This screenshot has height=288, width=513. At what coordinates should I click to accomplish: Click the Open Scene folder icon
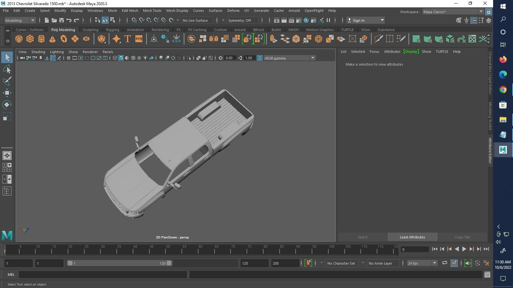pyautogui.click(x=54, y=20)
